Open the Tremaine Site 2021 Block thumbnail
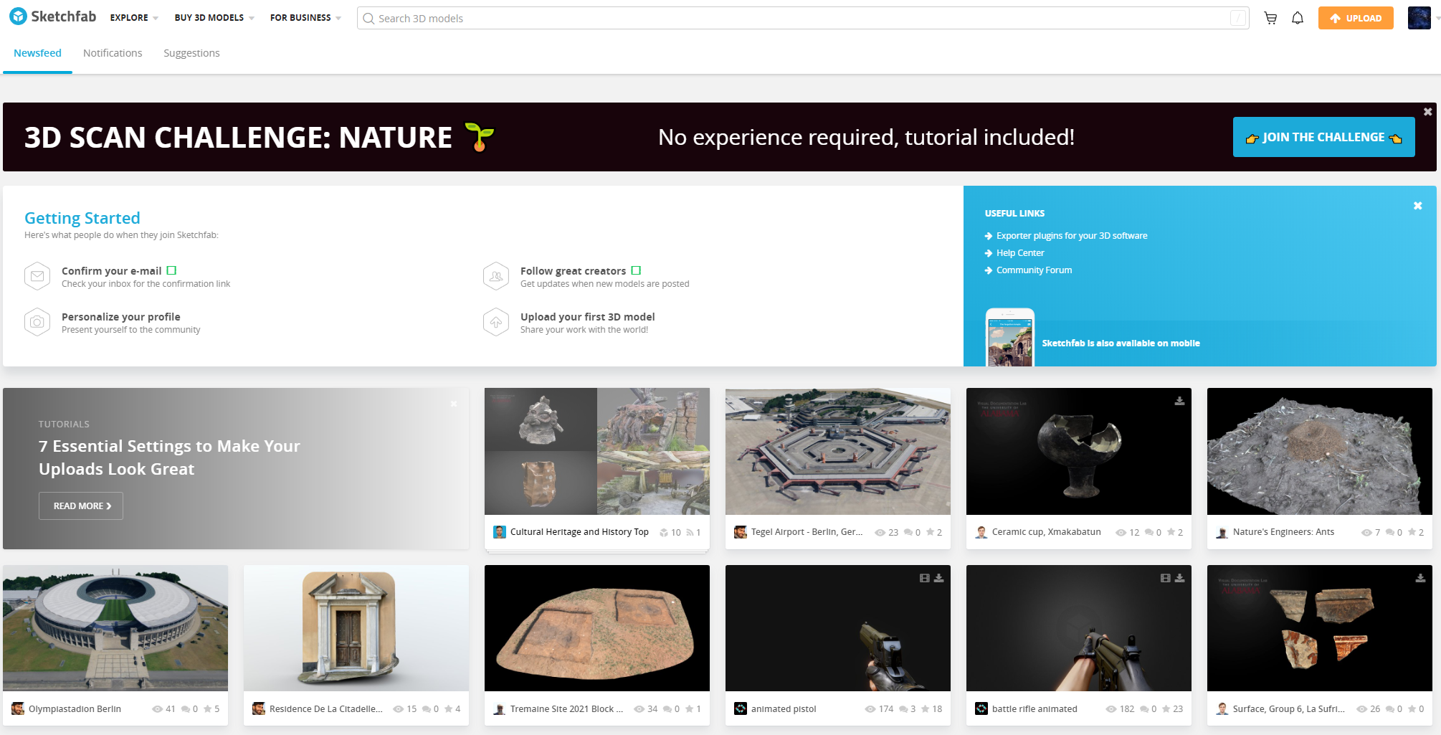The height and width of the screenshot is (735, 1441). pos(597,628)
